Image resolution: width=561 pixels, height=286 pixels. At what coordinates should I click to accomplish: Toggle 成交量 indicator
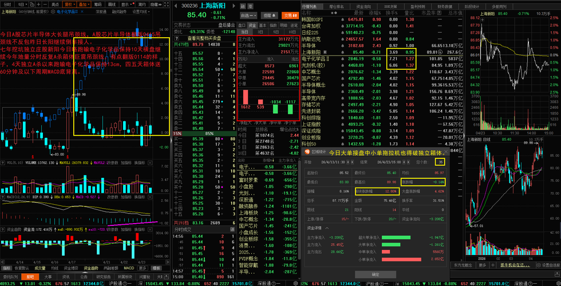pos(40,268)
